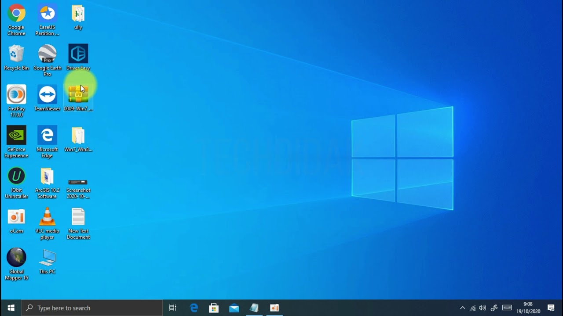Select the TeamViewer desktop icon
The width and height of the screenshot is (563, 316).
[x=47, y=98]
